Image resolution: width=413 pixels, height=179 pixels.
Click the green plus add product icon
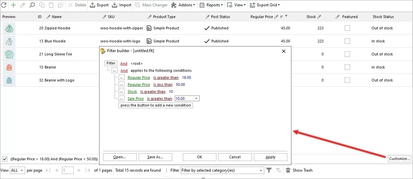pyautogui.click(x=13, y=5)
